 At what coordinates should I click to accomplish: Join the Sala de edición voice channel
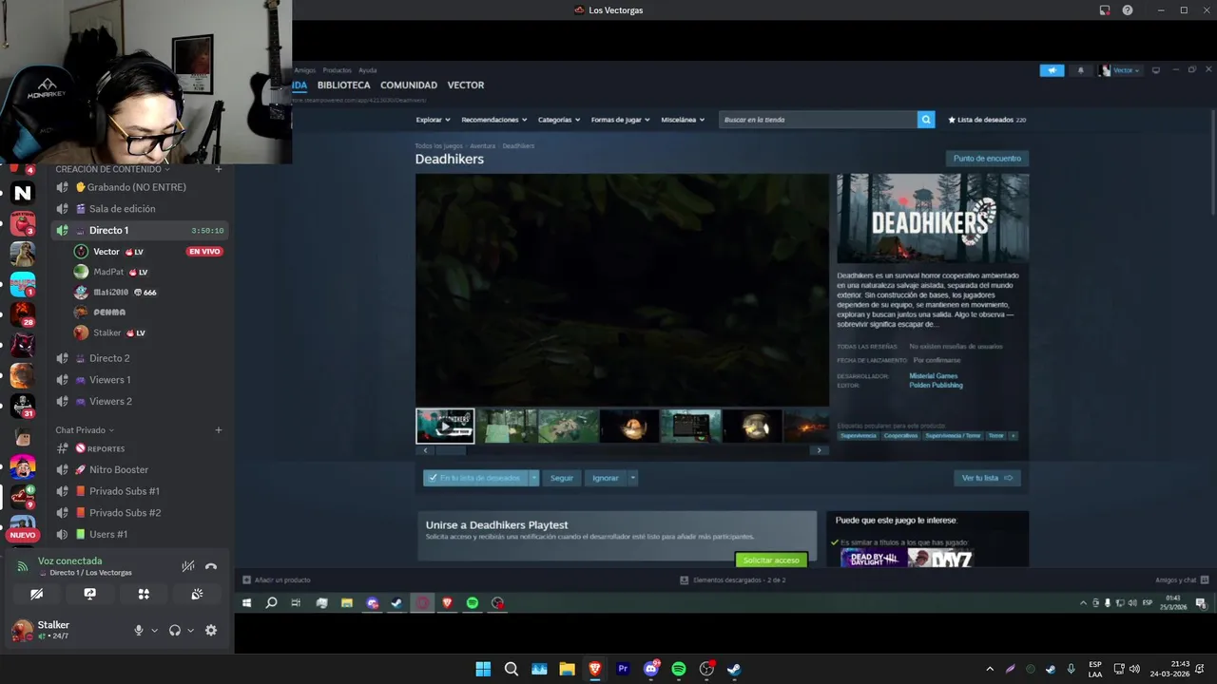click(140, 209)
